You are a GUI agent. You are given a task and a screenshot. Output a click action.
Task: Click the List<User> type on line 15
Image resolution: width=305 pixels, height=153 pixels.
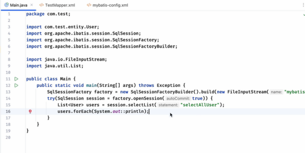[x=71, y=105]
